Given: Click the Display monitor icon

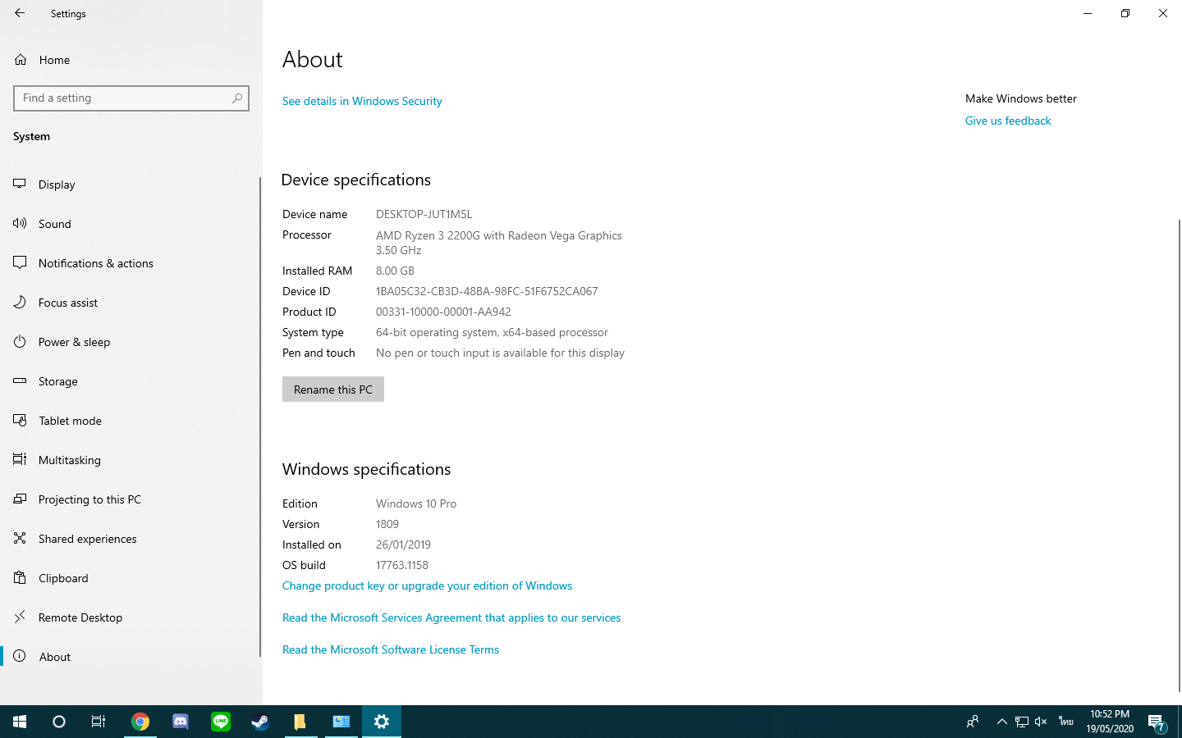Looking at the screenshot, I should [x=20, y=184].
